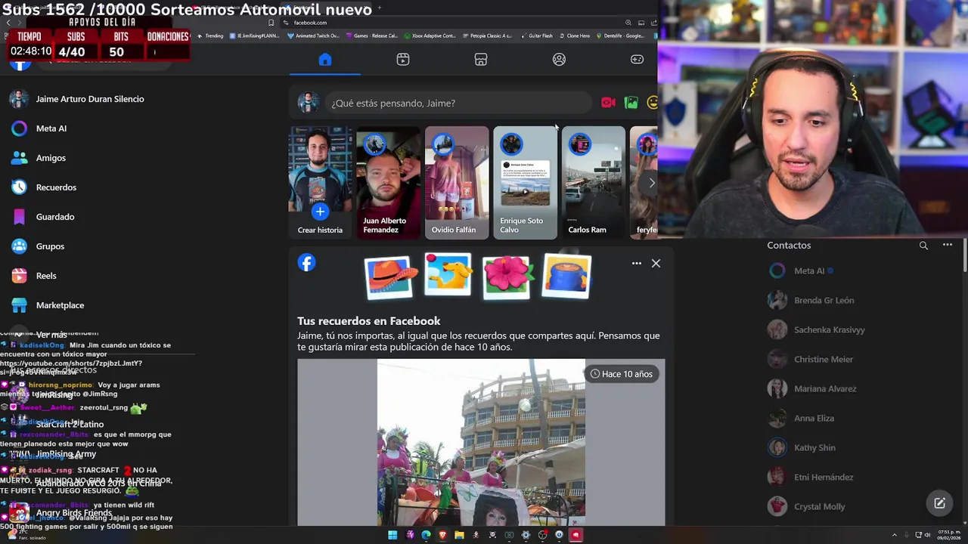Image resolution: width=968 pixels, height=544 pixels.
Task: Open File Explorer from taskbar
Action: (x=459, y=535)
